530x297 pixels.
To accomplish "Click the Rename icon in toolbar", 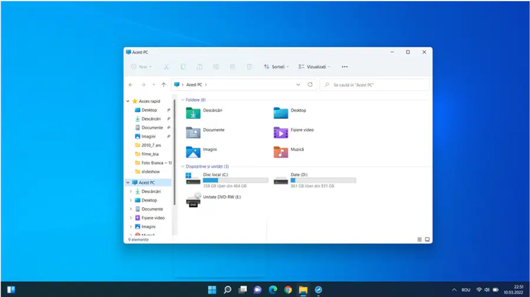I will 216,67.
